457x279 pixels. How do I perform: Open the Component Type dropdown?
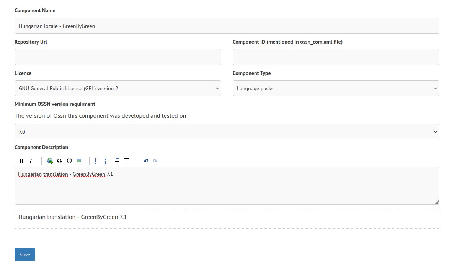[336, 88]
